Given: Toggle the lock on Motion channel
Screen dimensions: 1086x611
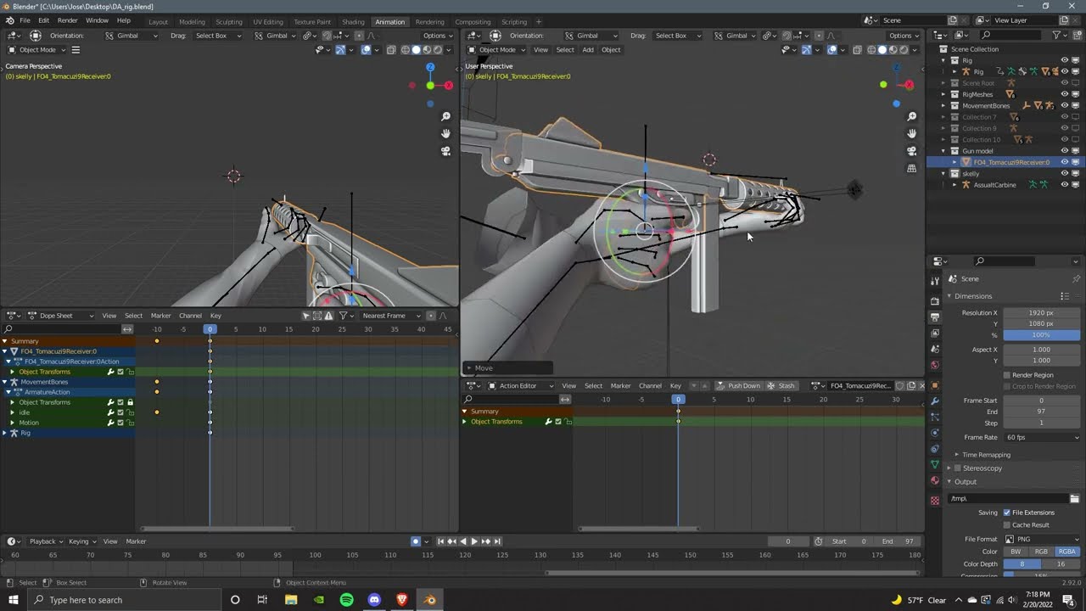Looking at the screenshot, I should (130, 423).
